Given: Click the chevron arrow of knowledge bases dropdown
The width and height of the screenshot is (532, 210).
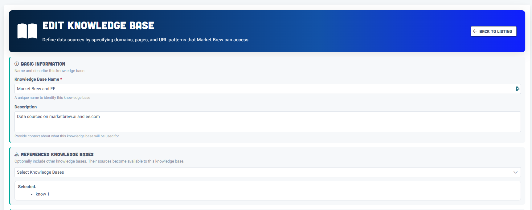Looking at the screenshot, I should click(515, 172).
